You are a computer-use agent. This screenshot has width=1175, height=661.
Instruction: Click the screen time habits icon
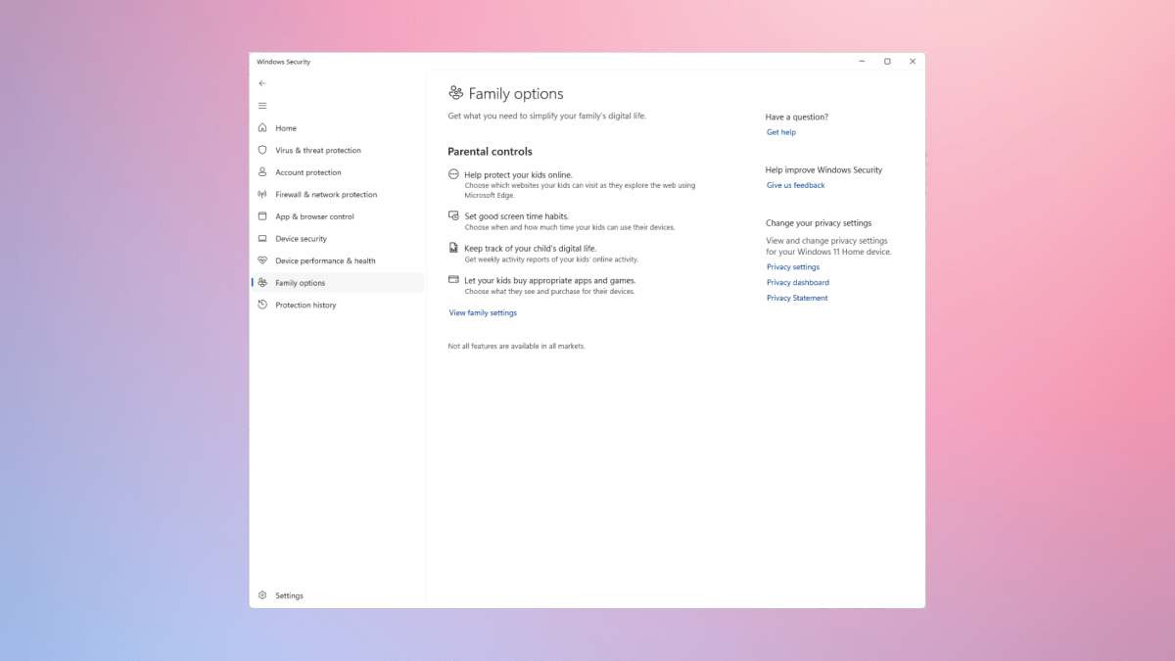pos(453,215)
